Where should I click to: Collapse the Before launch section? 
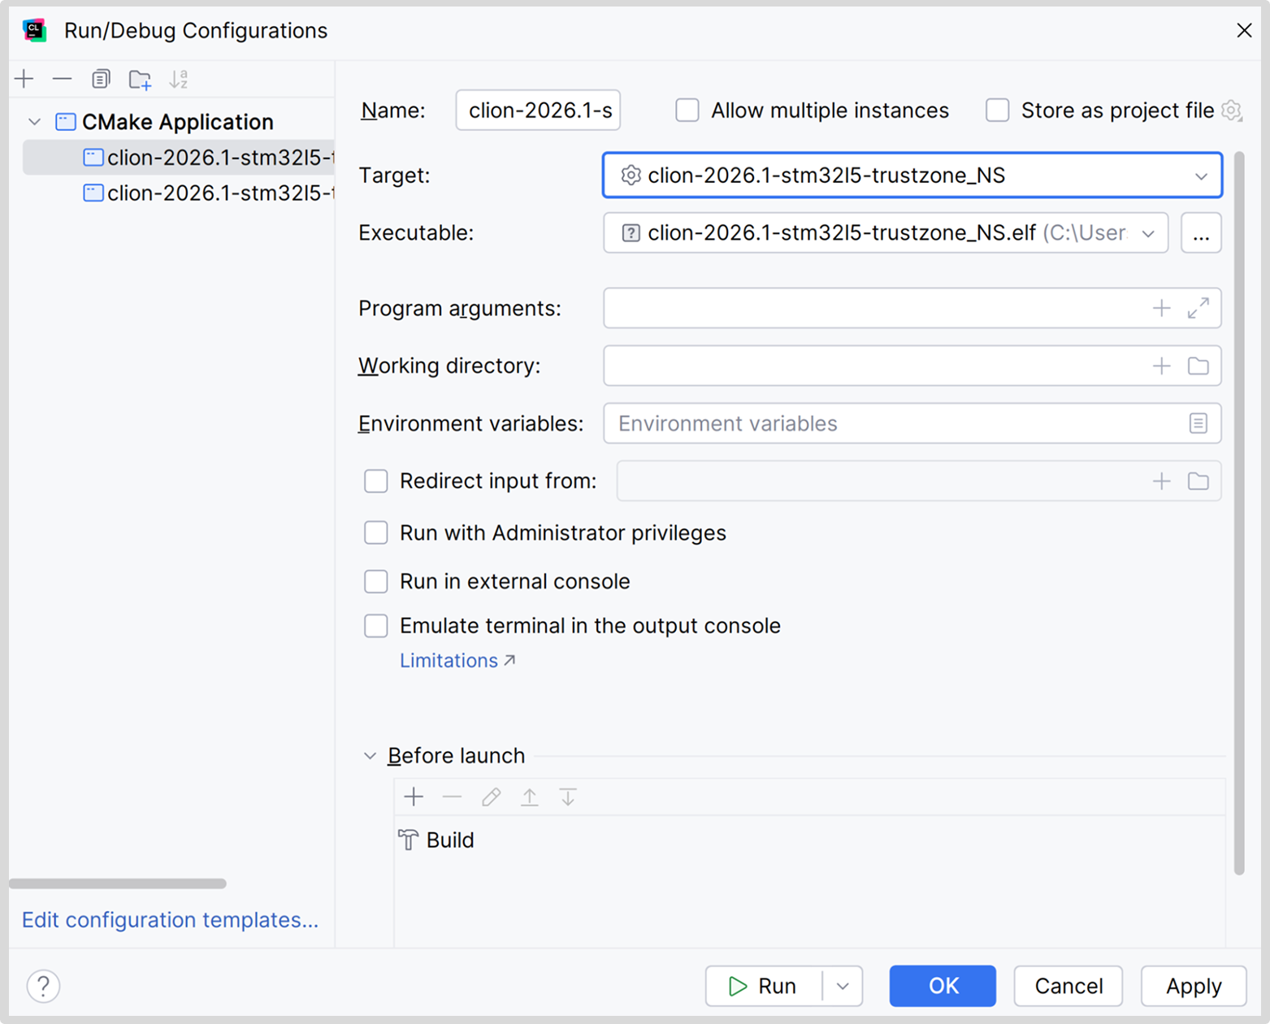click(x=370, y=756)
